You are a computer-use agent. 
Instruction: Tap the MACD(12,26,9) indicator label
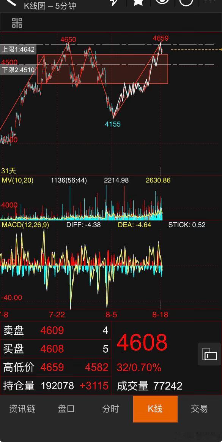click(25, 225)
